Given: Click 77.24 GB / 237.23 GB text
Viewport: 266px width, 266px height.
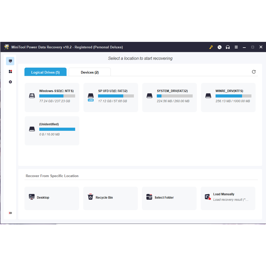Looking at the screenshot, I should (x=55, y=101).
